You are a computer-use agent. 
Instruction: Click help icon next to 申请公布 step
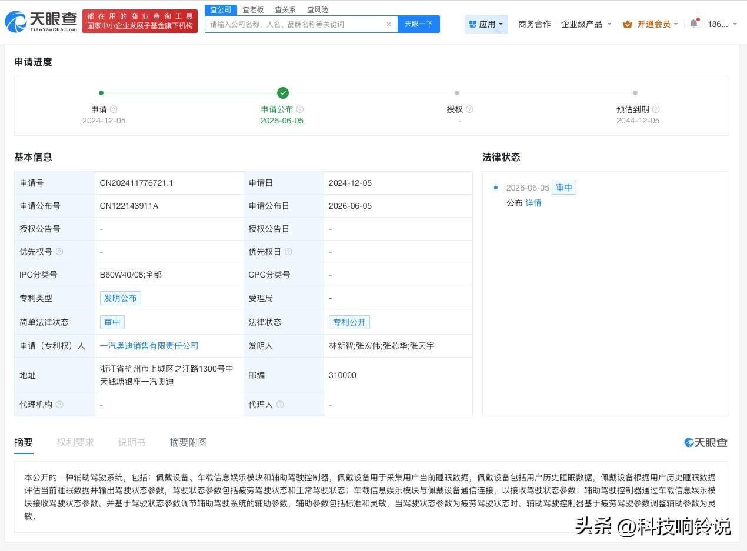pos(300,109)
